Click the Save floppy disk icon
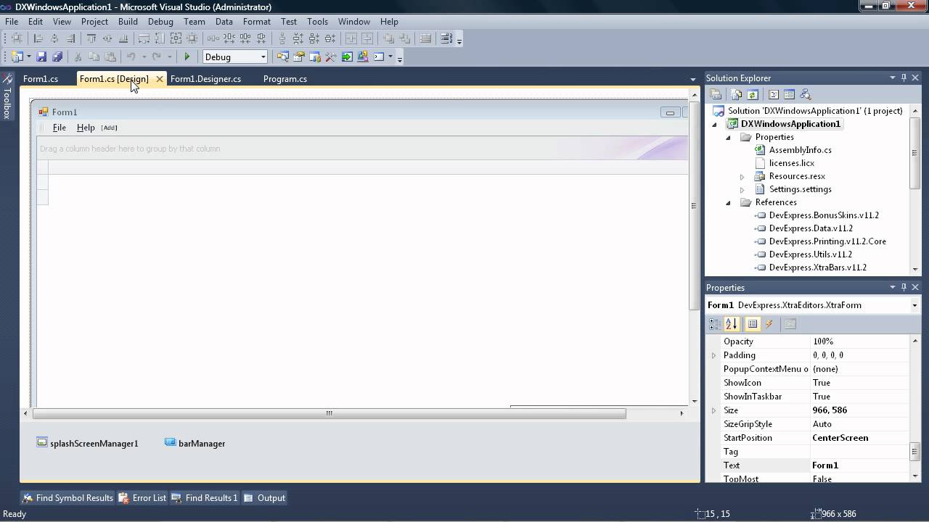 (x=41, y=57)
